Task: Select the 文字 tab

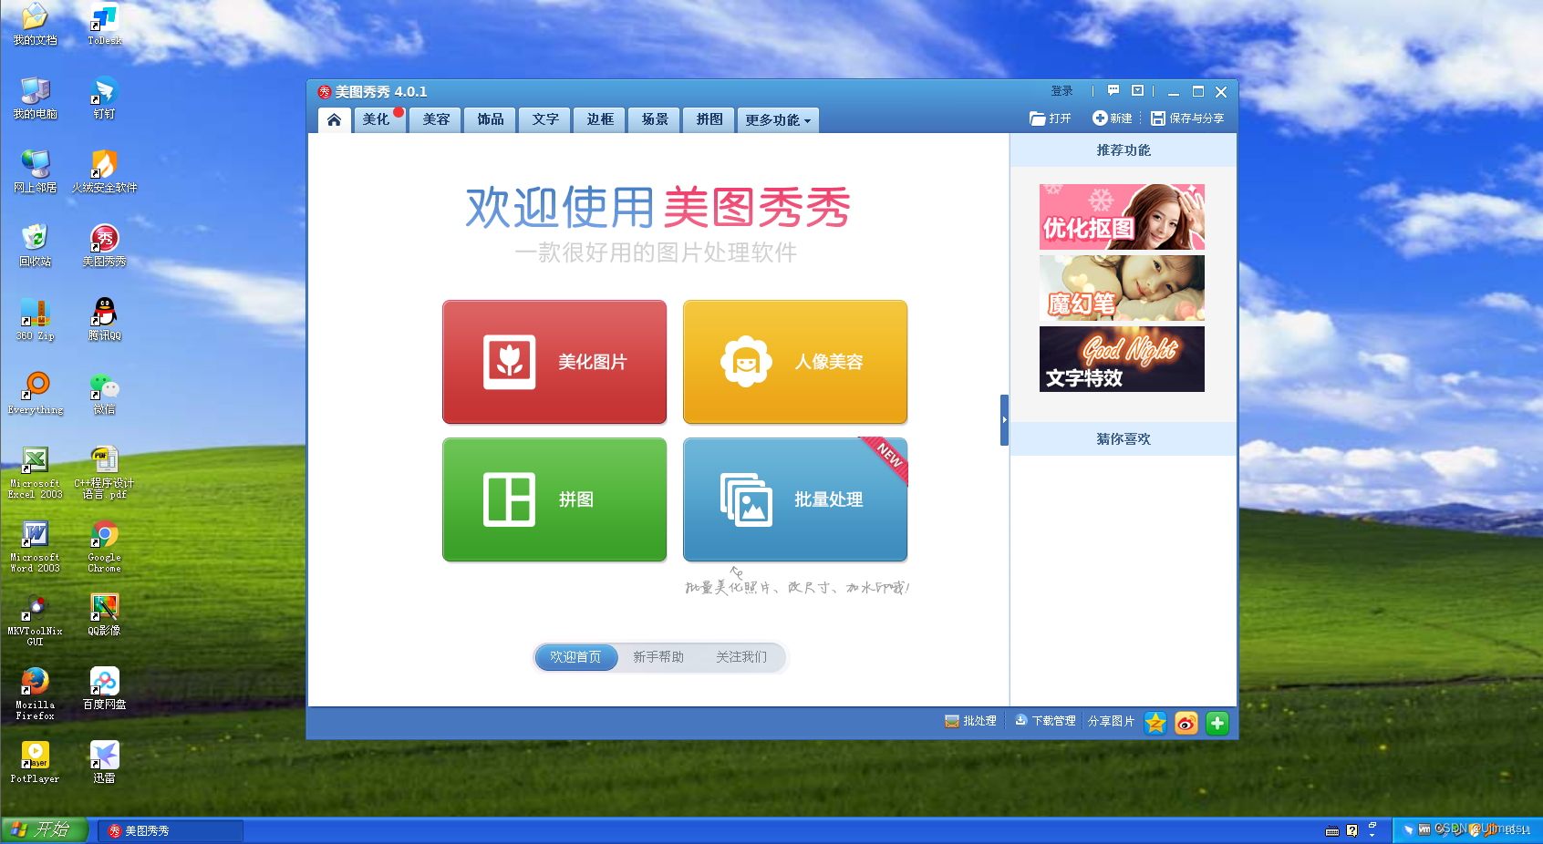Action: coord(545,119)
